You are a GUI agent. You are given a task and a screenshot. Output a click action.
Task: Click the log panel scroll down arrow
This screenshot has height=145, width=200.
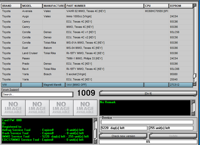point(95,142)
